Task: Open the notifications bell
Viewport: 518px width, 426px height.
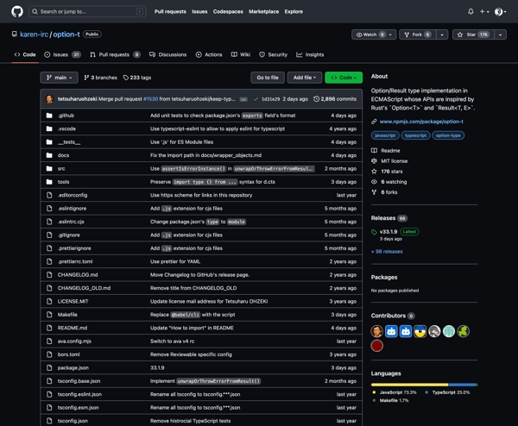Action: pyautogui.click(x=471, y=11)
